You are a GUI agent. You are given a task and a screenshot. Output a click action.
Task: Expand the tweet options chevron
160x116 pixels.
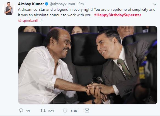pyautogui.click(x=155, y=4)
